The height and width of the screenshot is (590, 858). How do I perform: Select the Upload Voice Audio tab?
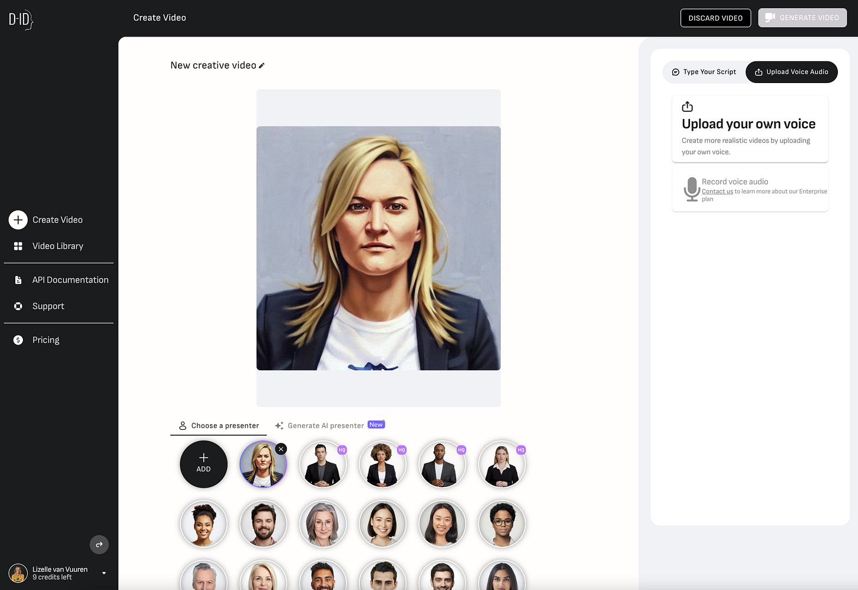tap(791, 72)
